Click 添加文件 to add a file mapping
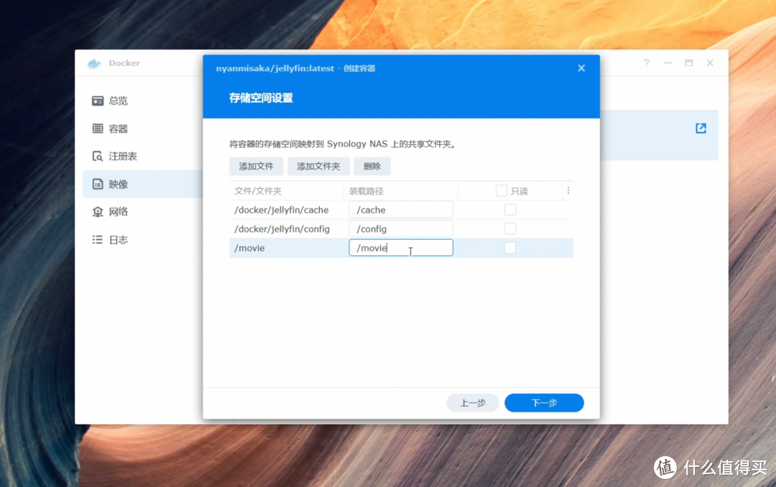Viewport: 776px width, 487px height. pos(256,166)
